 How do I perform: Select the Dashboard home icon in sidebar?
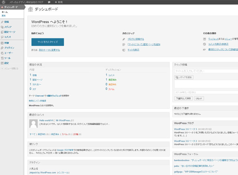pyautogui.click(x=2, y=7)
